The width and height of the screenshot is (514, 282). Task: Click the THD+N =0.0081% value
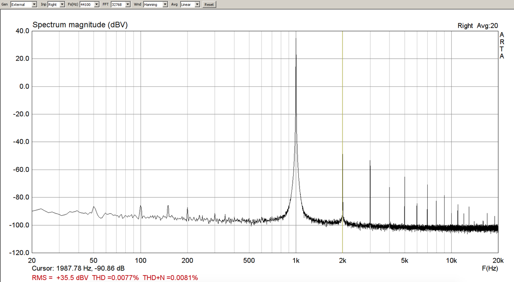(x=170, y=278)
